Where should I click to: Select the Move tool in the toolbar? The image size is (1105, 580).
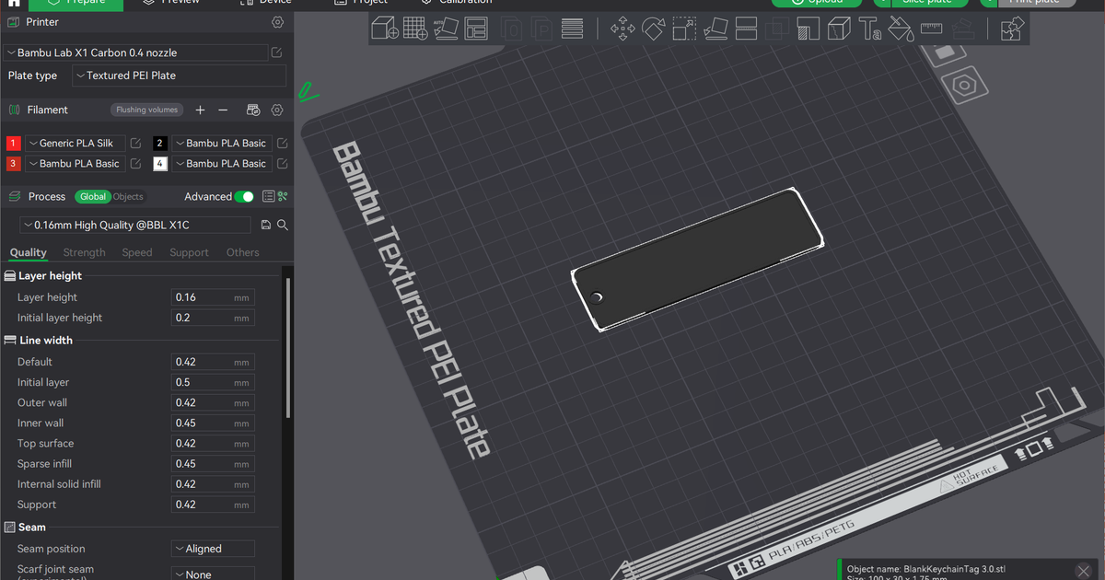(x=622, y=29)
